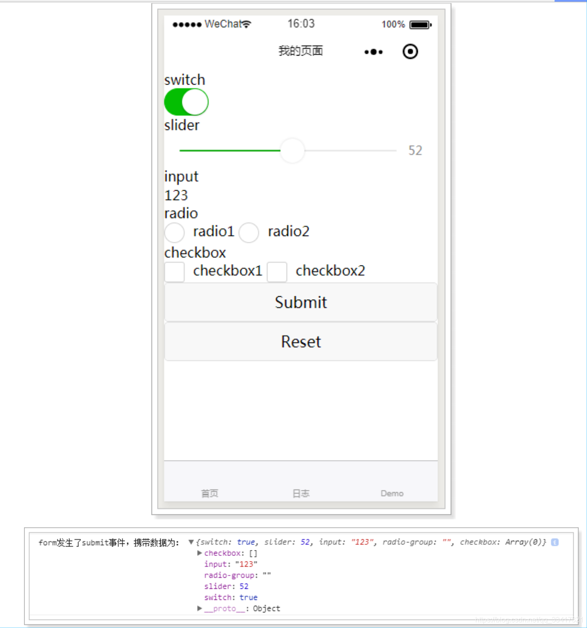The image size is (587, 628).
Task: Click the Reset button
Action: (301, 342)
